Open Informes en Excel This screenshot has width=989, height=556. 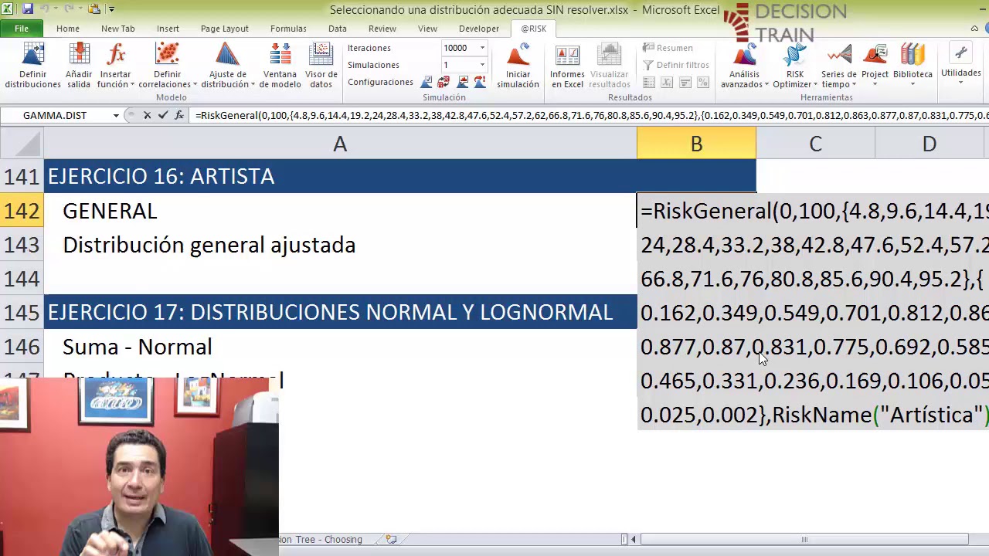(x=567, y=66)
